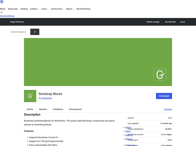Expand the About menu
Image resolution: width=196 pixels, height=146 pixels.
(70, 9)
